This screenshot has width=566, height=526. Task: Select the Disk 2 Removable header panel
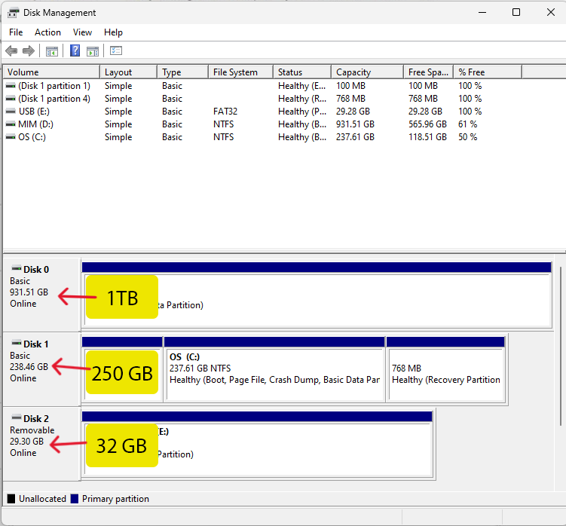42,444
